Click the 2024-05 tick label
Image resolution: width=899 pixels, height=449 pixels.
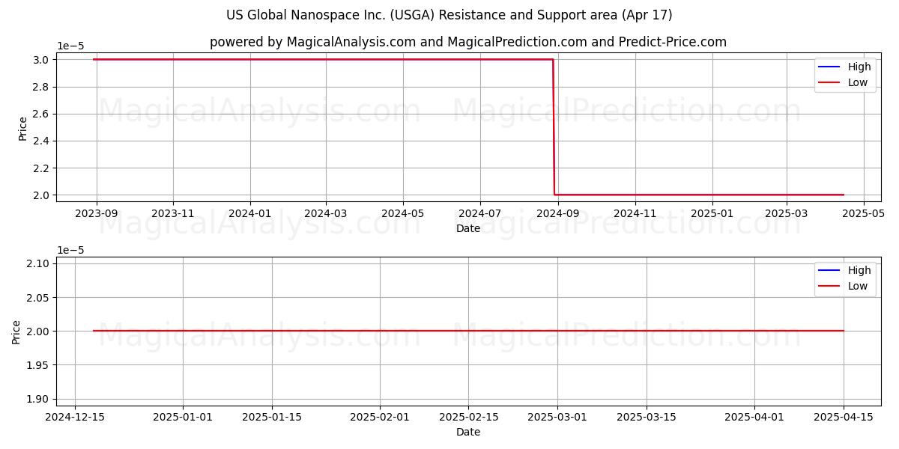point(403,213)
